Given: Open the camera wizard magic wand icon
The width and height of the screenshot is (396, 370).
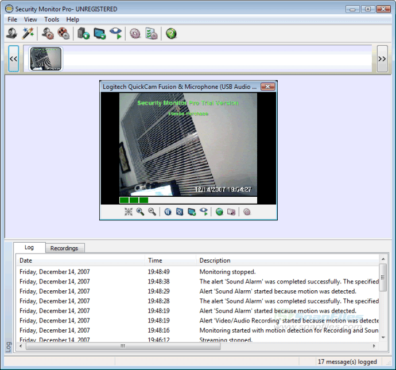Looking at the screenshot, I should tap(28, 34).
